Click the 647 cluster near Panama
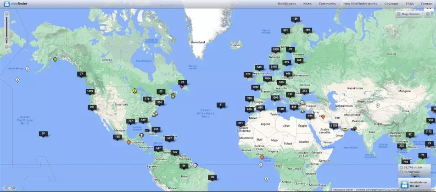The height and width of the screenshot is (192, 436). pyautogui.click(x=158, y=148)
